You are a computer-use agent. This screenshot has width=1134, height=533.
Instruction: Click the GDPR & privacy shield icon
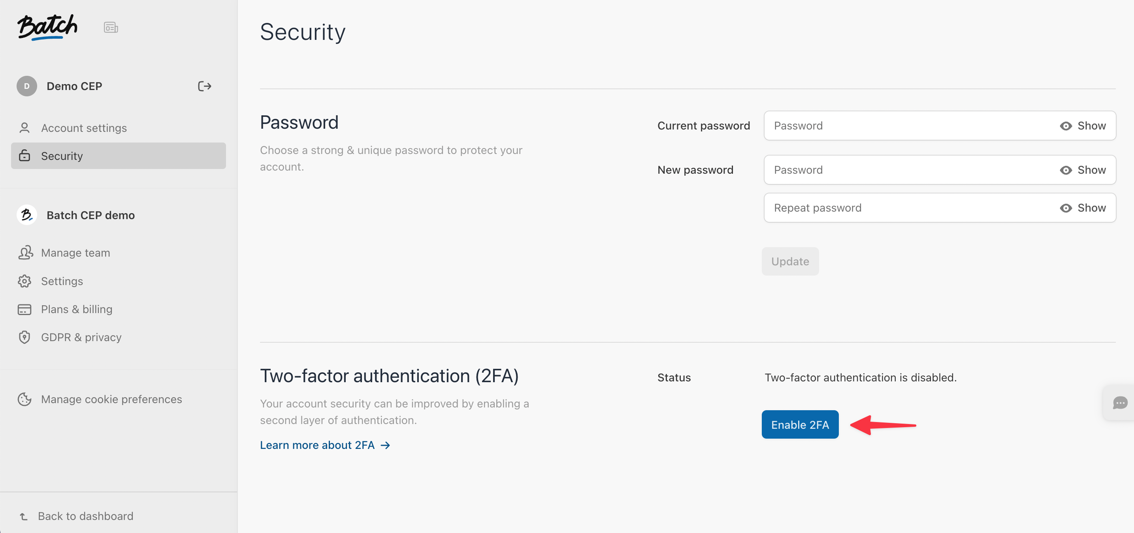click(x=24, y=337)
